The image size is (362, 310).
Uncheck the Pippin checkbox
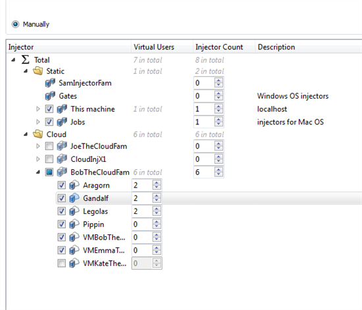click(61, 224)
